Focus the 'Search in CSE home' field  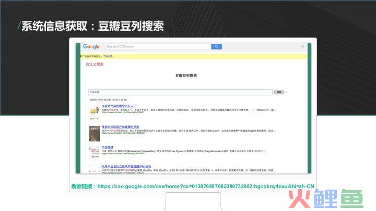158,47
